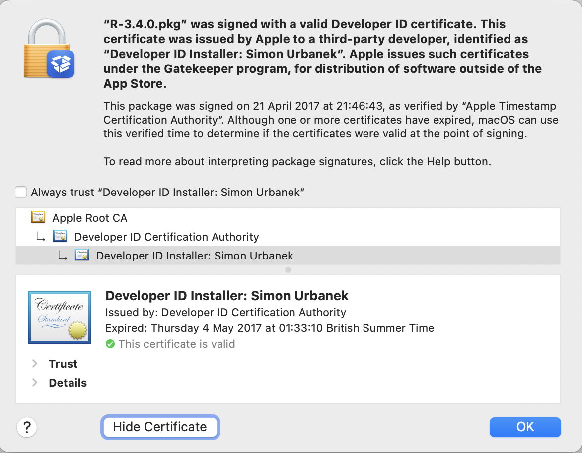Select the Apple Root CA row label
582x453 pixels.
90,218
